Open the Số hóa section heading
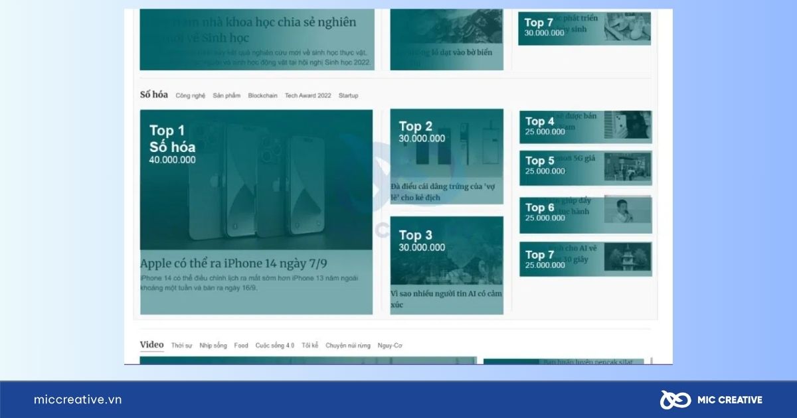Image resolution: width=797 pixels, height=418 pixels. (153, 94)
